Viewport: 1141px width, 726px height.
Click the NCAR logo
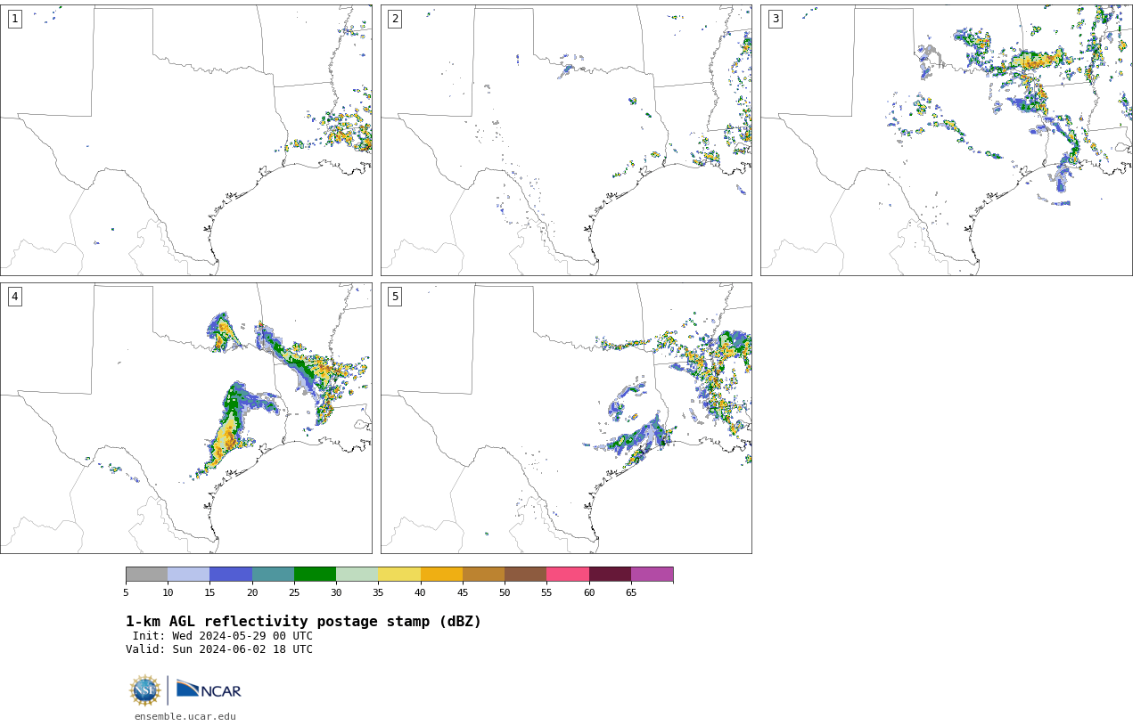click(x=209, y=689)
